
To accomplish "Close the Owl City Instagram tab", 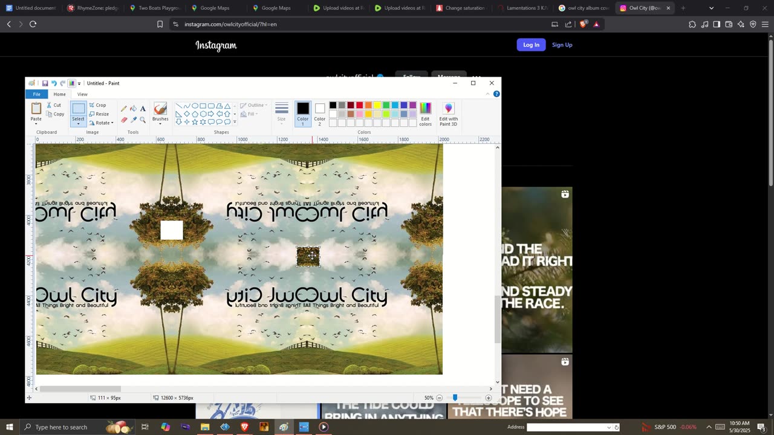I will [x=668, y=8].
